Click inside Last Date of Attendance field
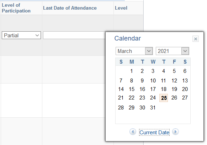Image resolution: width=207 pixels, height=145 pixels. 74,35
